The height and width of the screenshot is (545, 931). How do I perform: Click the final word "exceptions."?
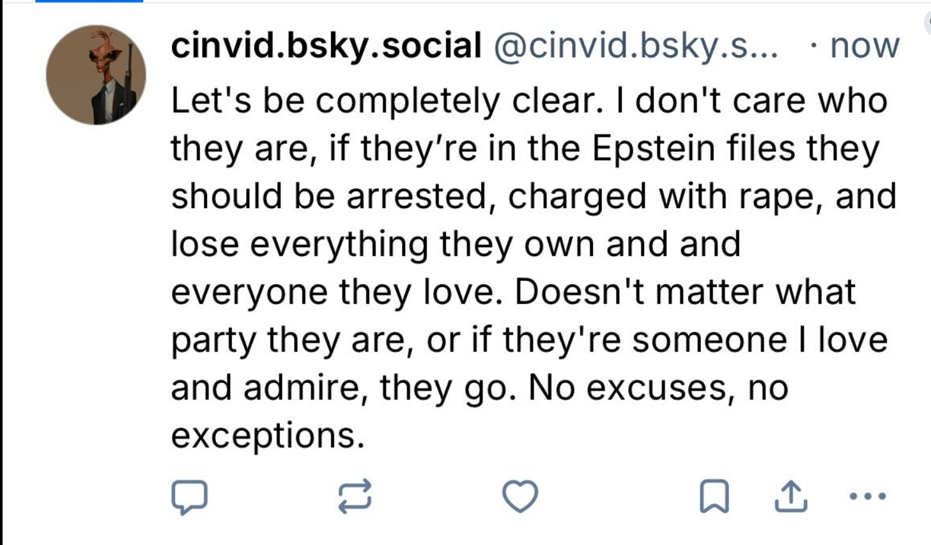tap(268, 435)
